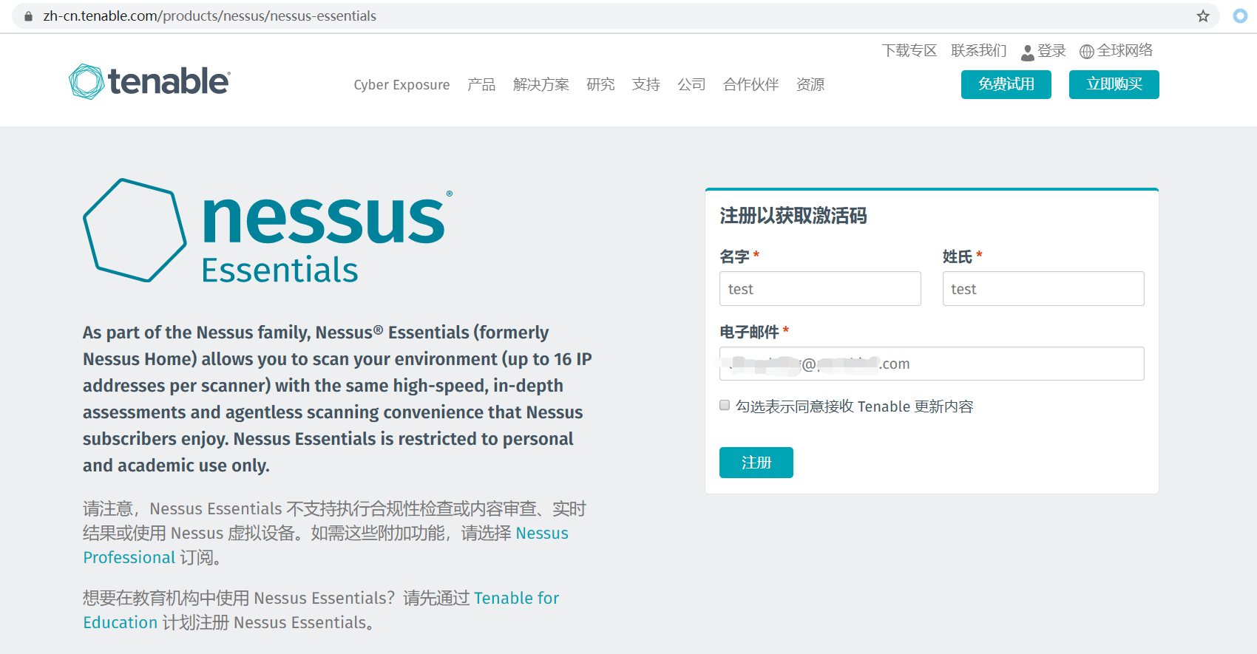Image resolution: width=1257 pixels, height=654 pixels.
Task: Open the 产品 menu
Action: (481, 85)
